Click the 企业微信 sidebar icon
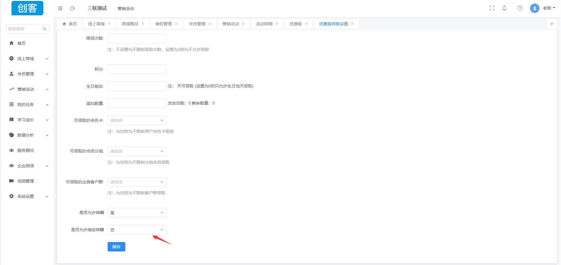Image resolution: width=561 pixels, height=265 pixels. [x=11, y=165]
